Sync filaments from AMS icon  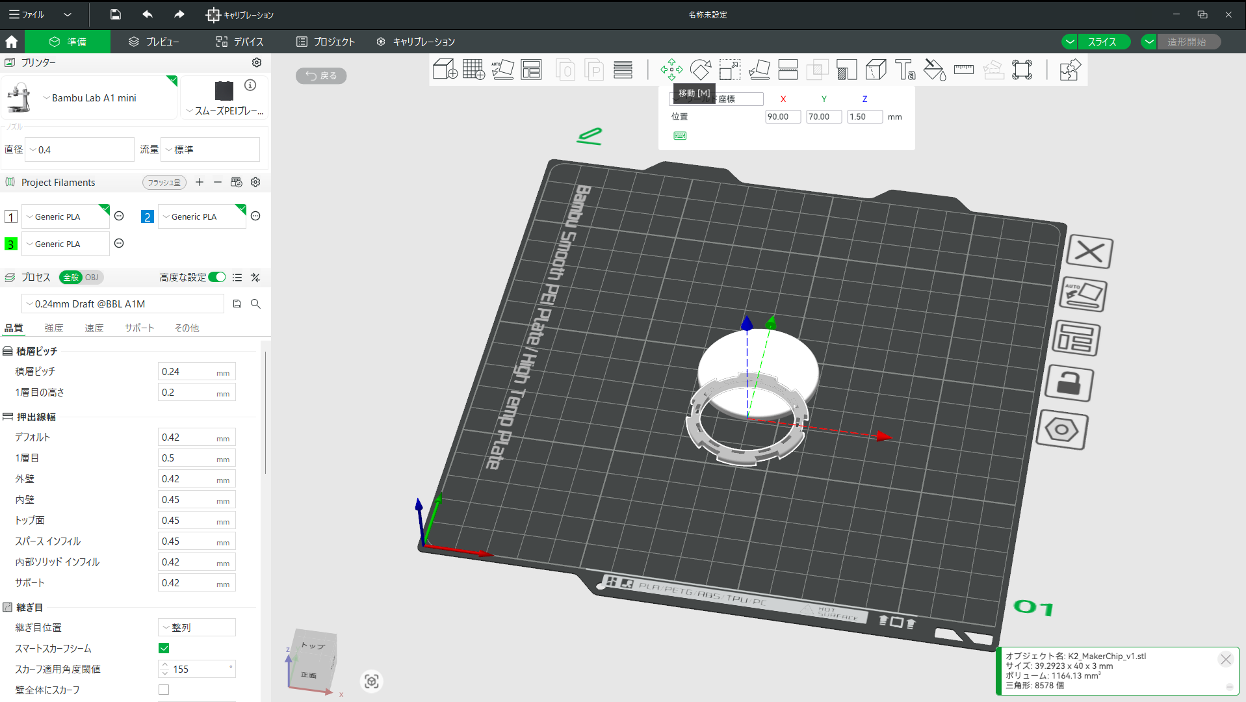(236, 183)
